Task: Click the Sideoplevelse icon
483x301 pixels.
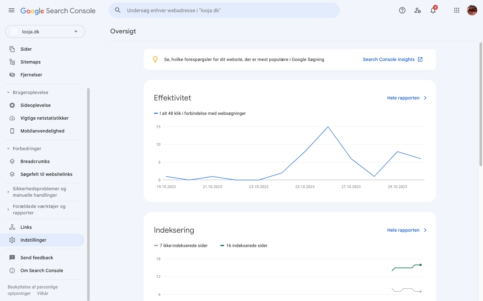Action: pyautogui.click(x=12, y=105)
